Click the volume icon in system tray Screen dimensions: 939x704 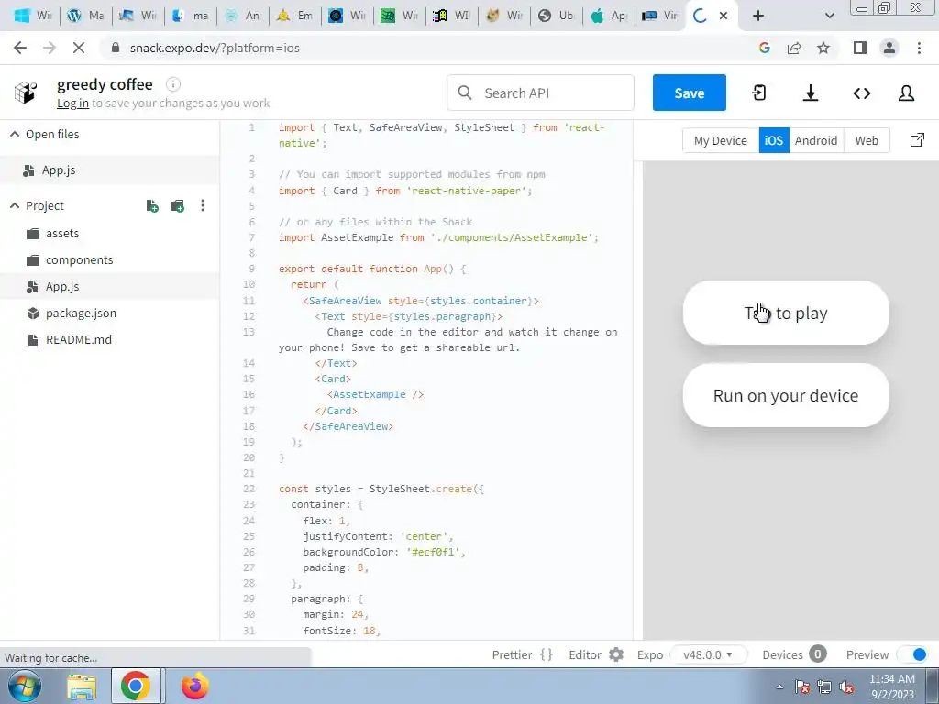pyautogui.click(x=846, y=687)
